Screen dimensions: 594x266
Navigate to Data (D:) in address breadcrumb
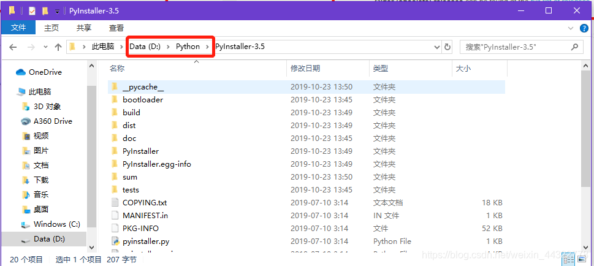click(145, 47)
